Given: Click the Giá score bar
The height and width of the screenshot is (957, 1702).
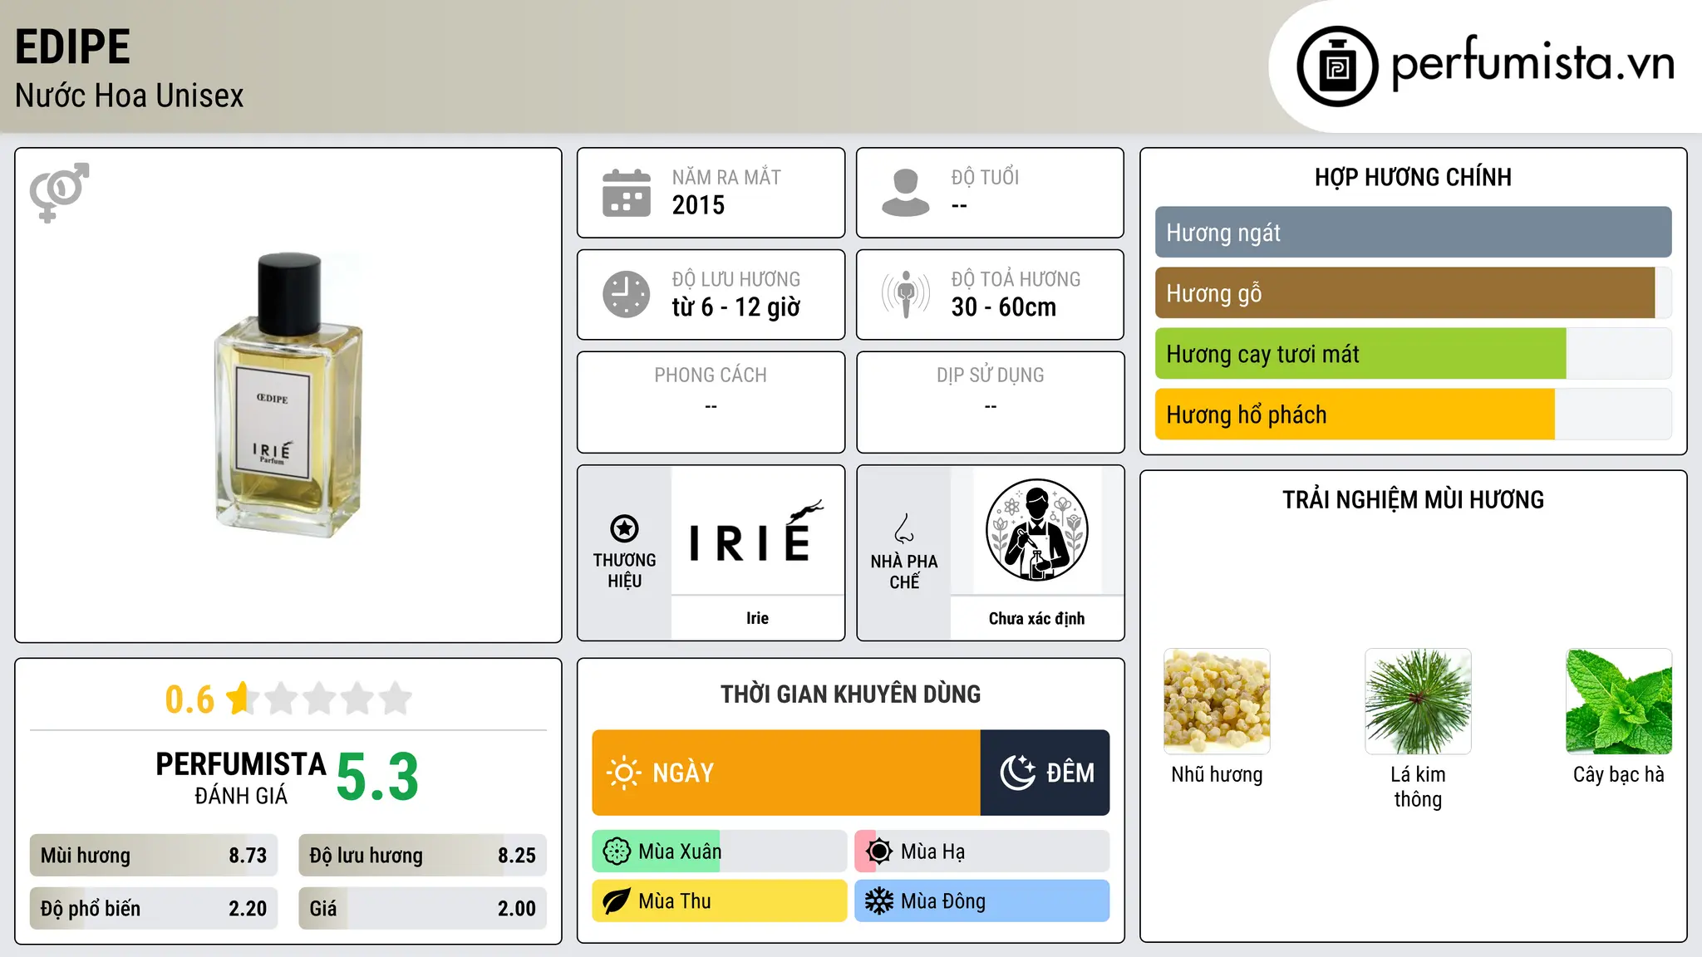Looking at the screenshot, I should pyautogui.click(x=423, y=909).
